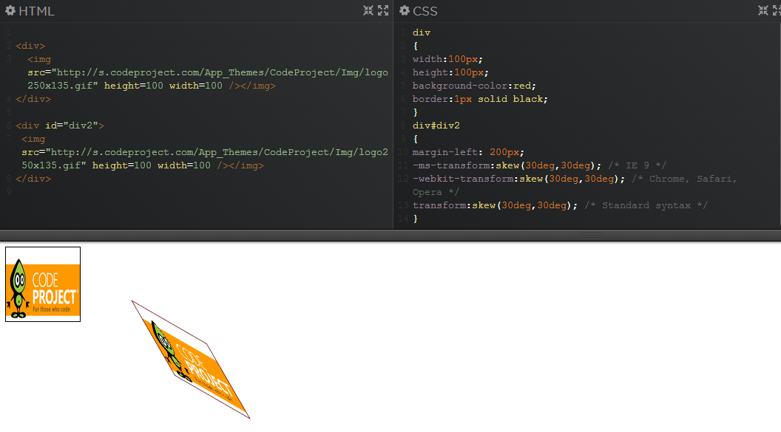Click the '/* IE 9 */' comment
Screen dimensions: 781x432
(637, 165)
